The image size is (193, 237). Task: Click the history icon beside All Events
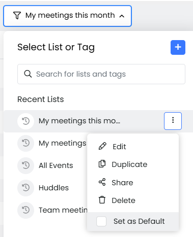26,165
